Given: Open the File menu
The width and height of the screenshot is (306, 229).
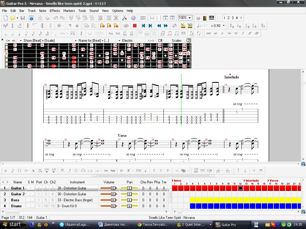Looking at the screenshot, I should (4, 11).
